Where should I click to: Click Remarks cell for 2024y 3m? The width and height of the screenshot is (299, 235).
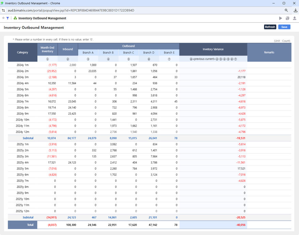pos(269,77)
